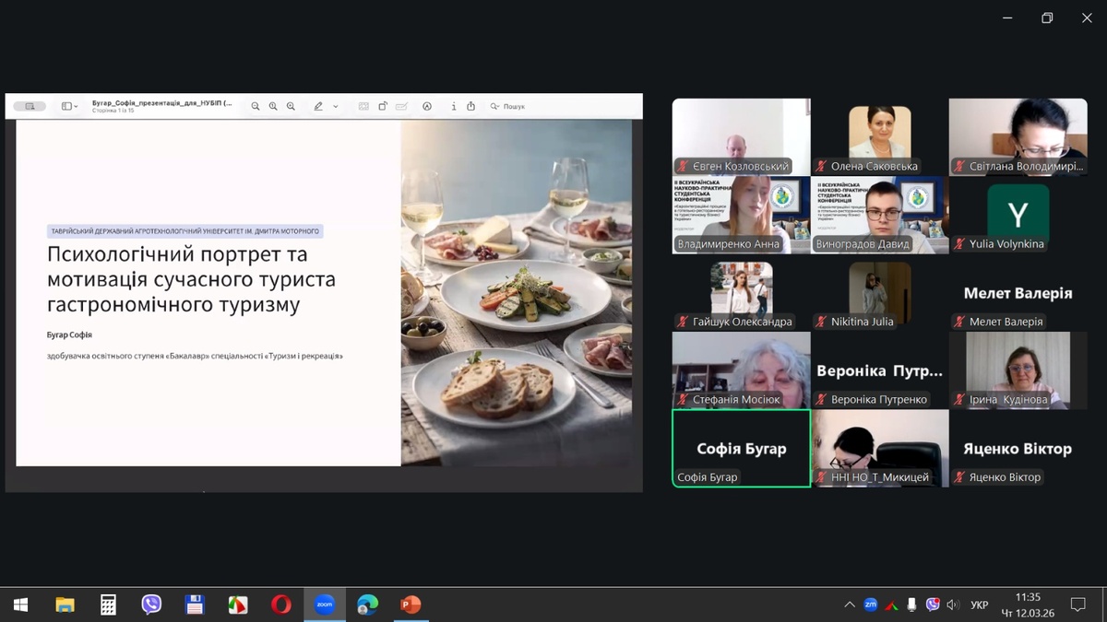Select the markup pen tool
This screenshot has height=622, width=1107.
tap(318, 107)
